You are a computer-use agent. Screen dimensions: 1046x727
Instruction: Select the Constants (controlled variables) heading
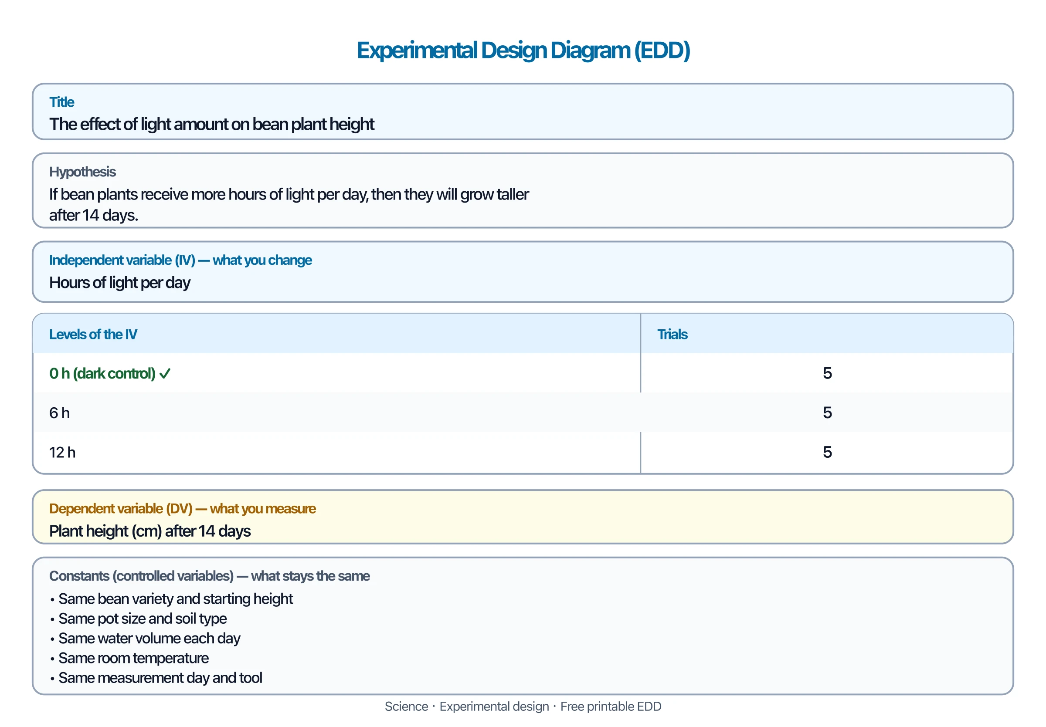(x=209, y=576)
